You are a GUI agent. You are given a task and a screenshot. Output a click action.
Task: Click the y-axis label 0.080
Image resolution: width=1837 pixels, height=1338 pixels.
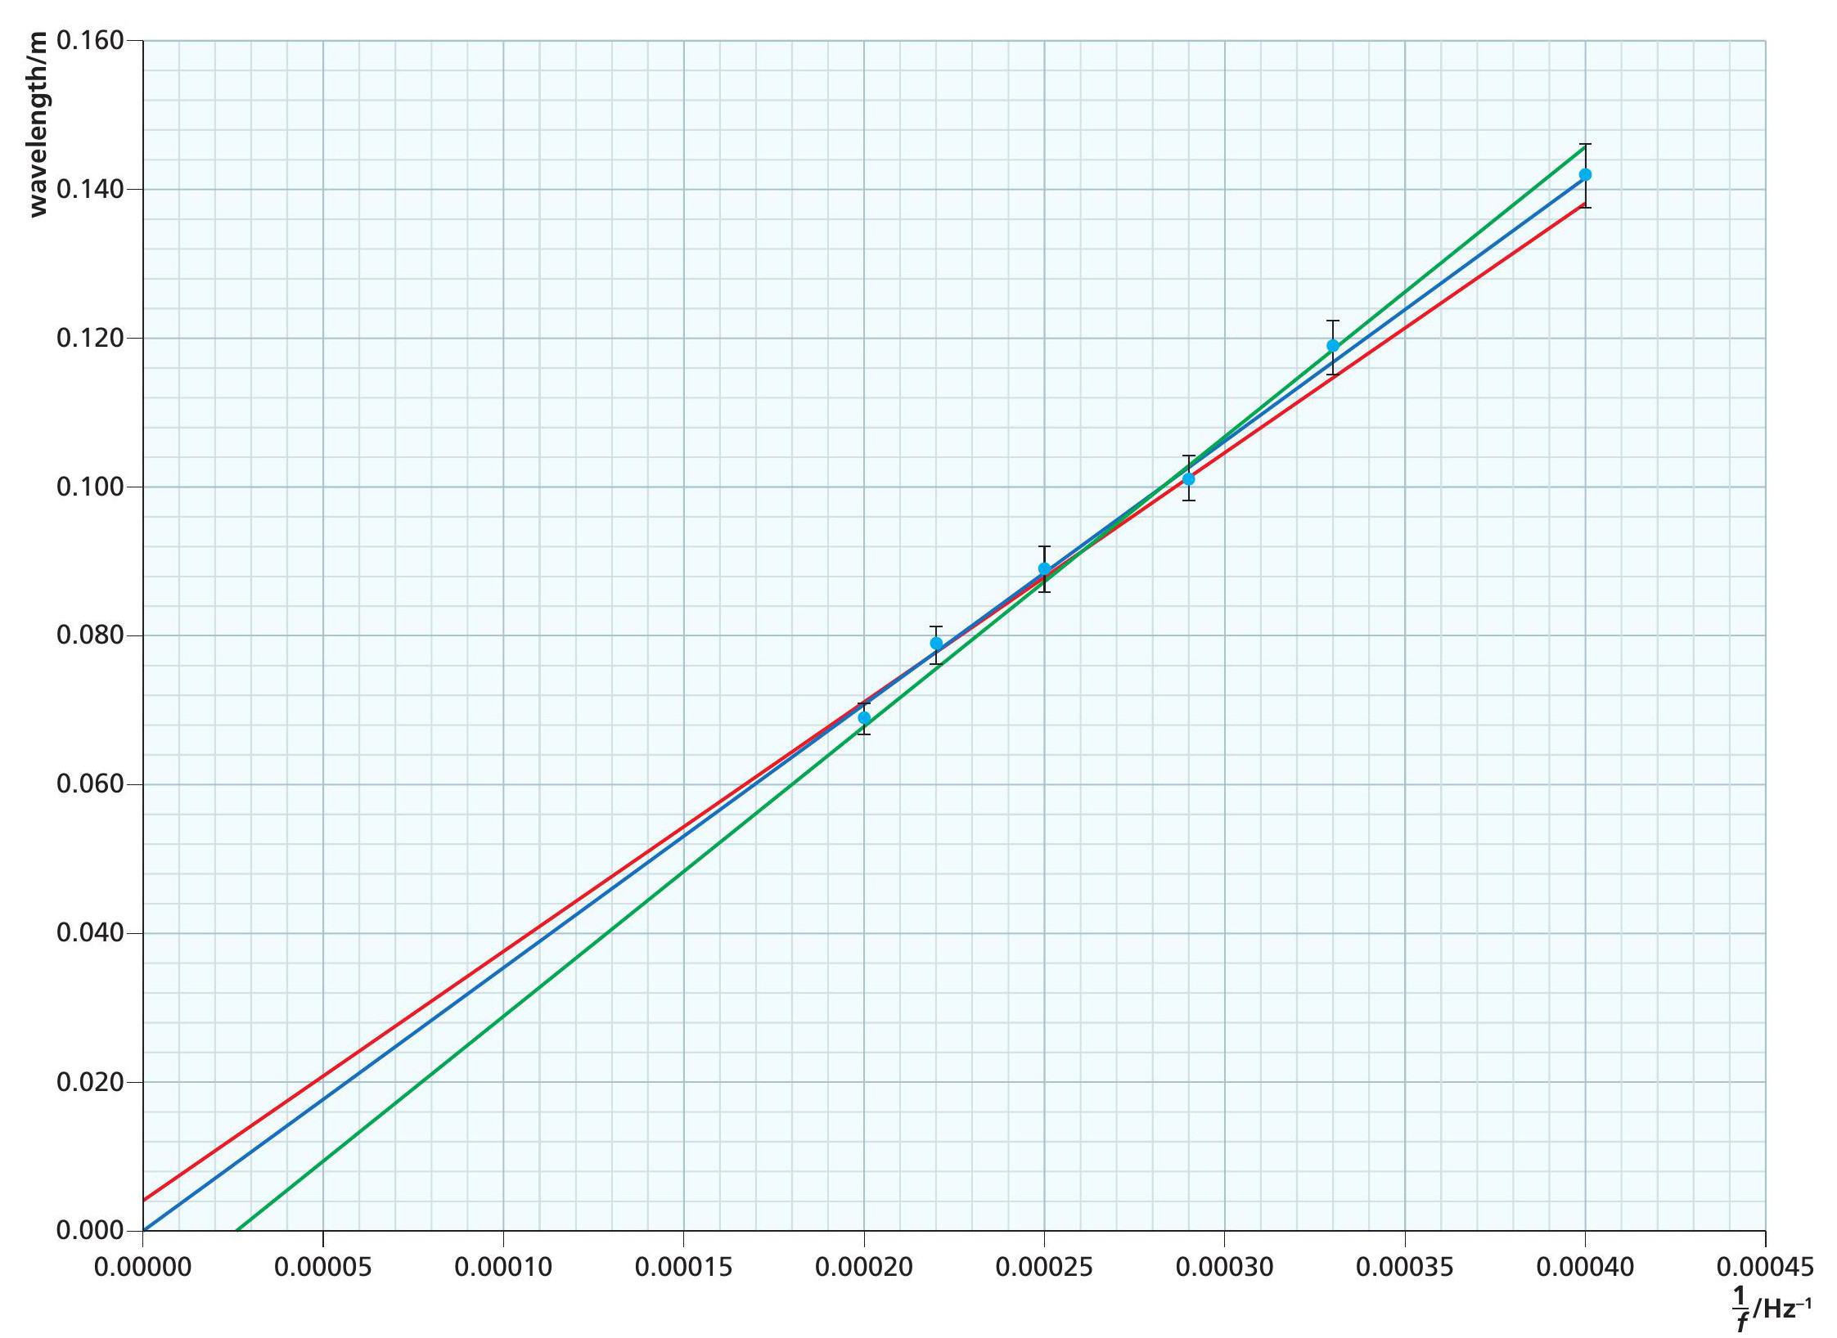(90, 635)
